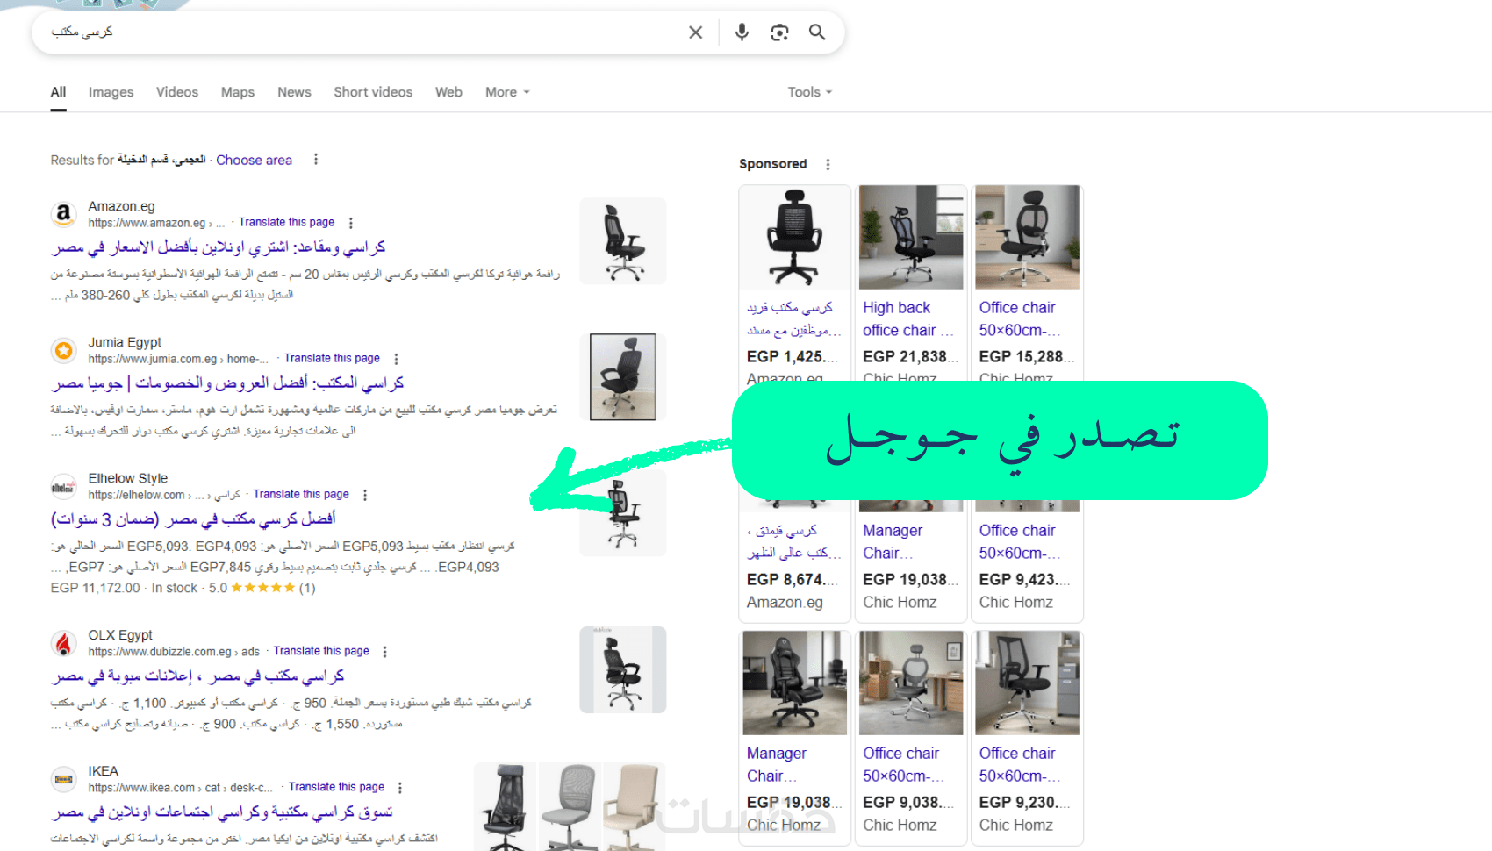The image size is (1492, 851).
Task: Click the IKEA site favicon
Action: (x=63, y=779)
